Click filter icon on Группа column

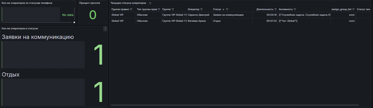(173, 9)
